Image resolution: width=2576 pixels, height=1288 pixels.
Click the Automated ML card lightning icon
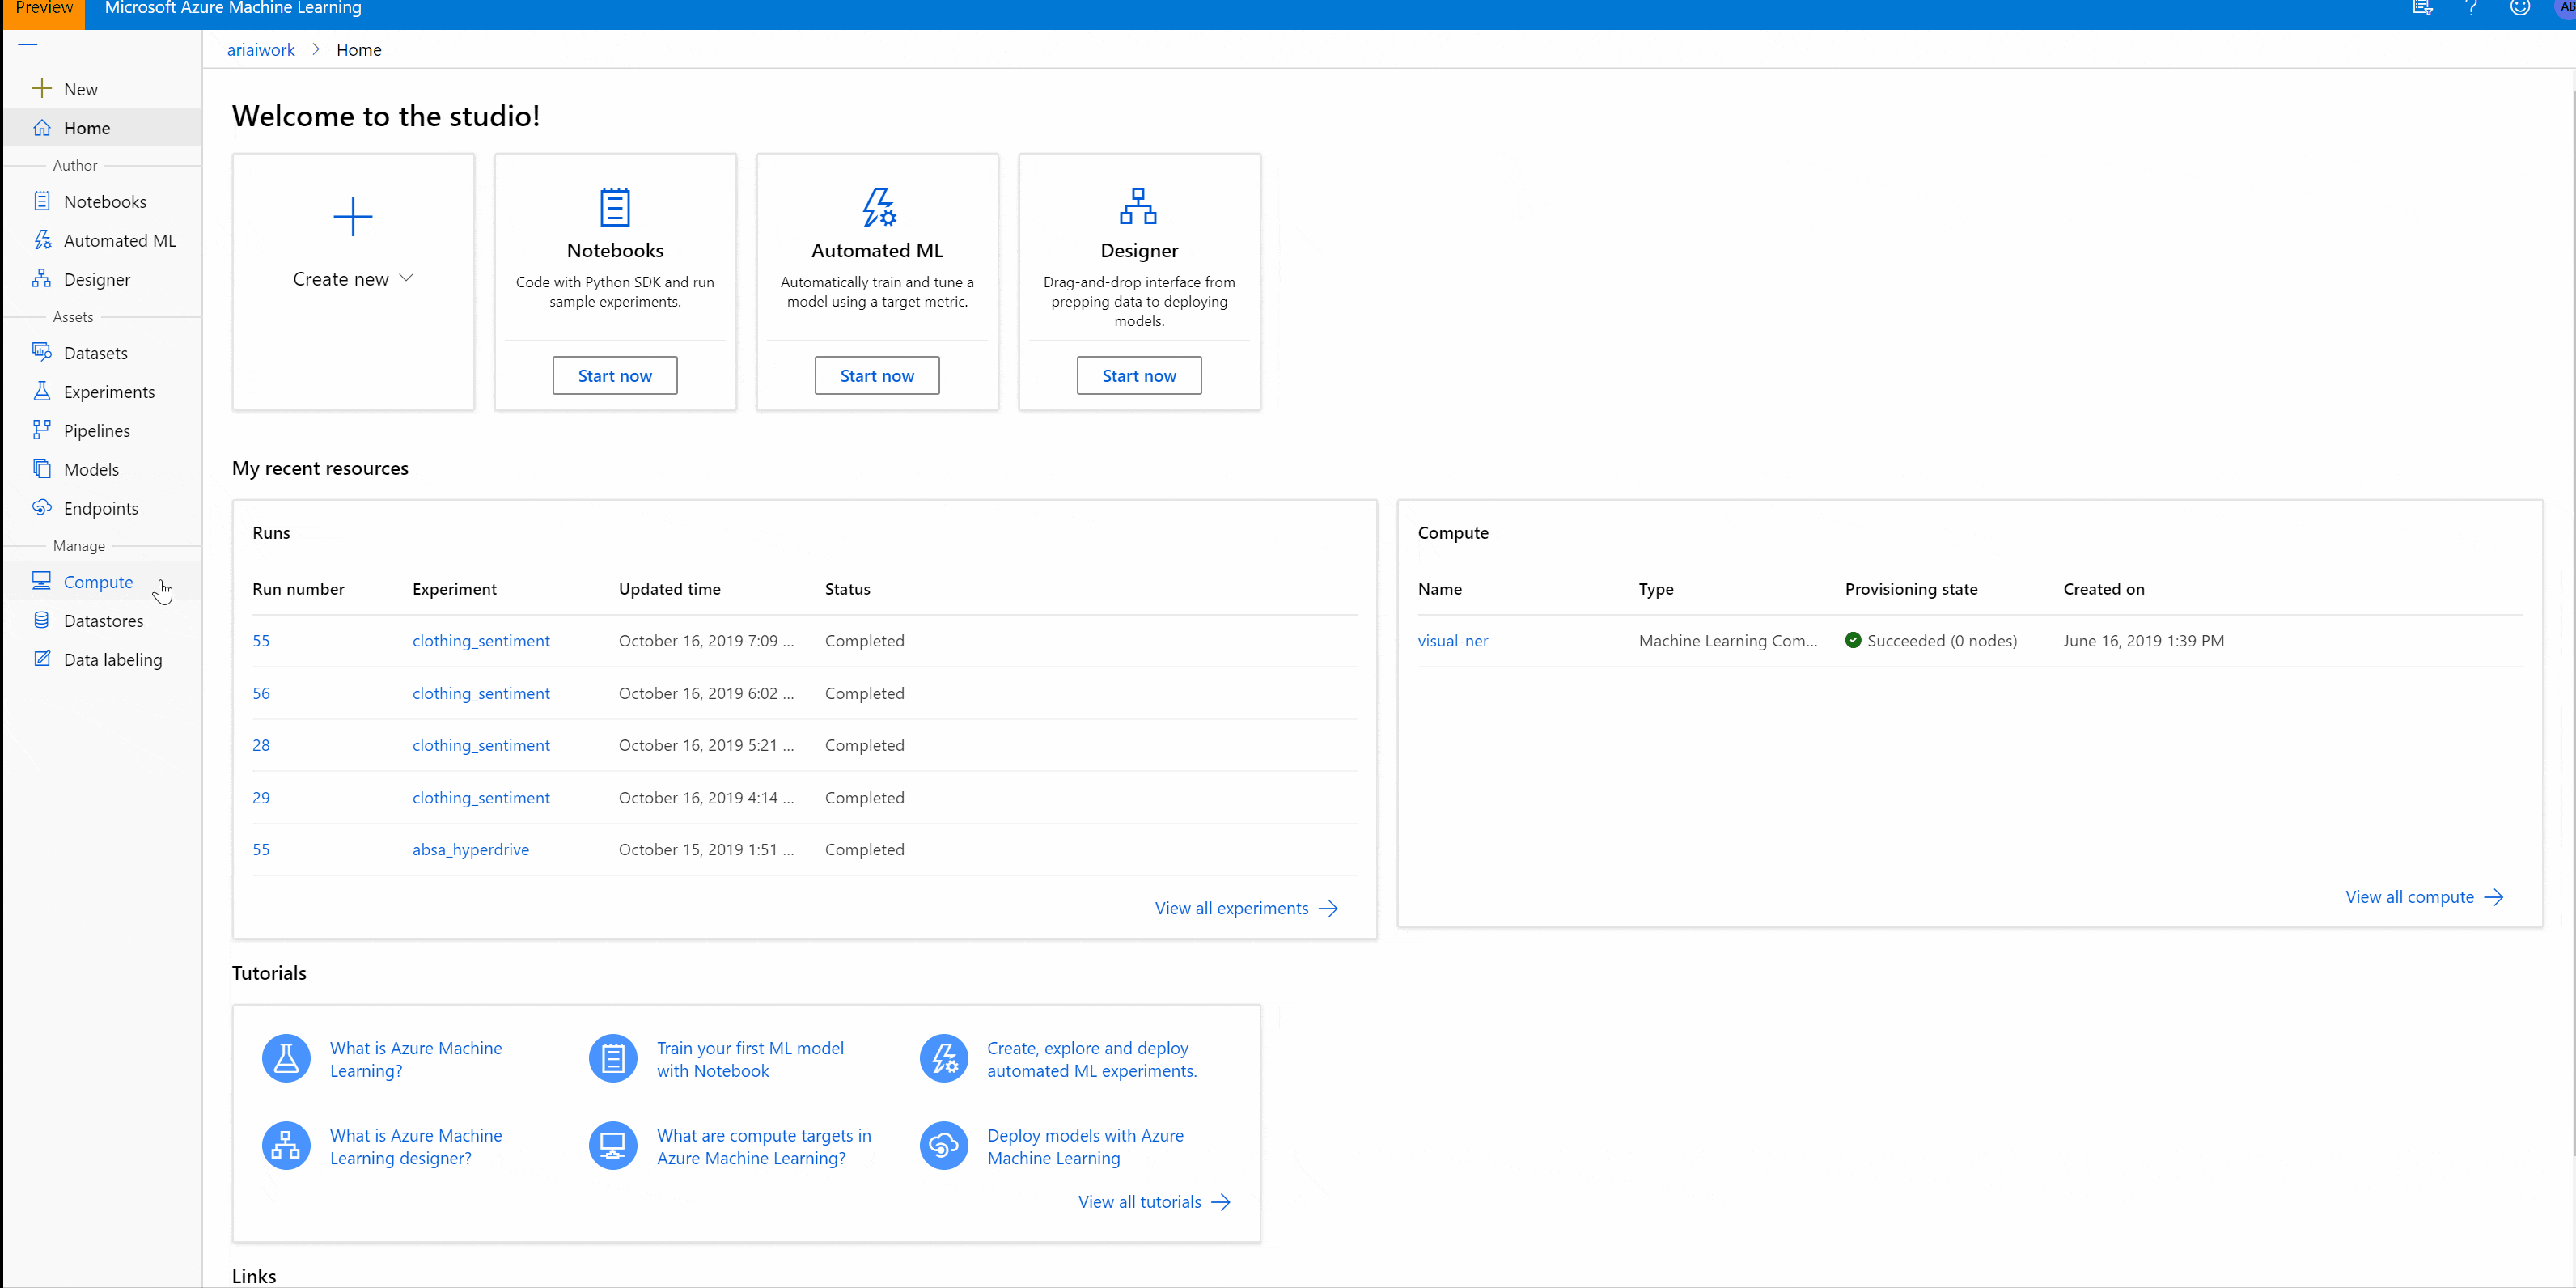pyautogui.click(x=878, y=207)
